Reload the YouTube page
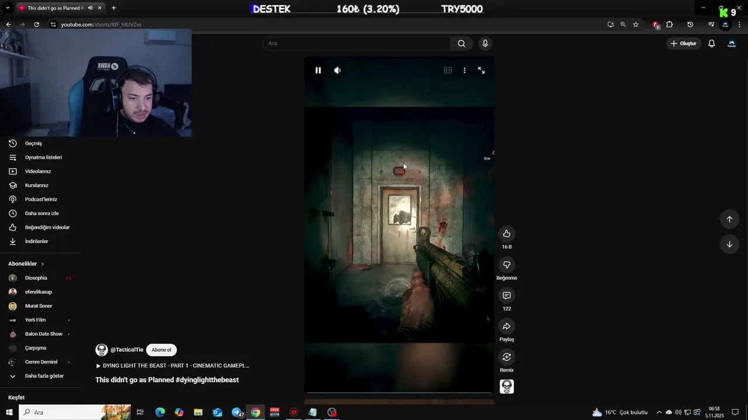Screen dimensions: 748x420 pos(36,24)
